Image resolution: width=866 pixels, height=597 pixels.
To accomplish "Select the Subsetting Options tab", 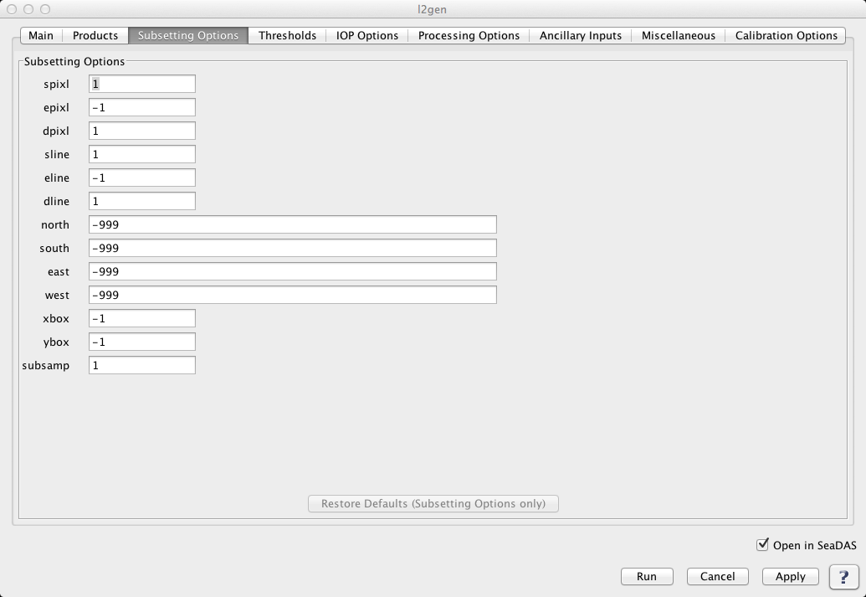I will point(188,35).
